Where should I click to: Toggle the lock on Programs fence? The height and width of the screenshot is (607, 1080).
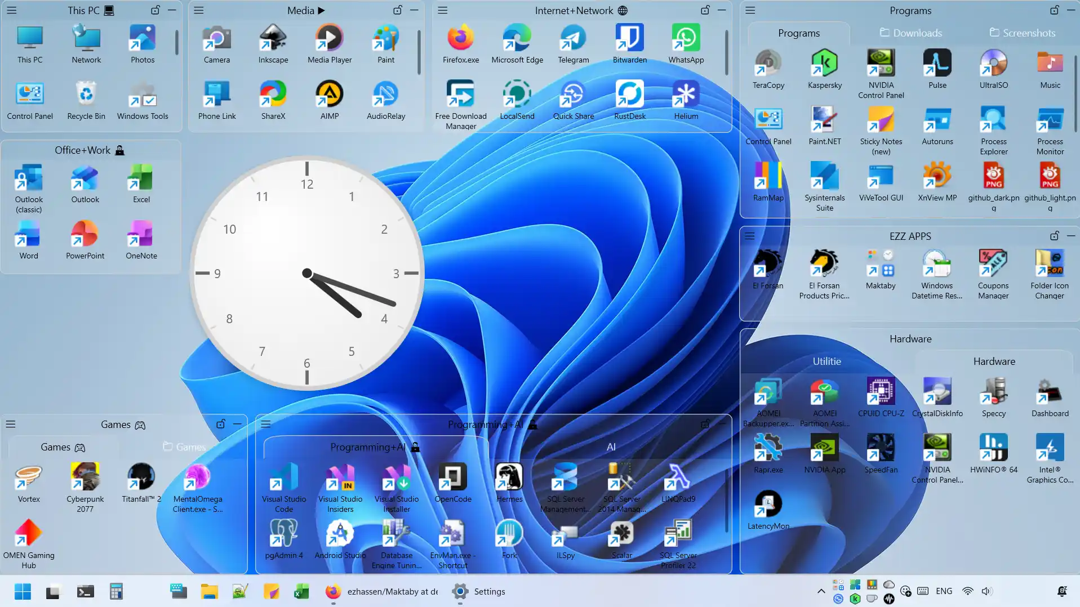click(1054, 10)
